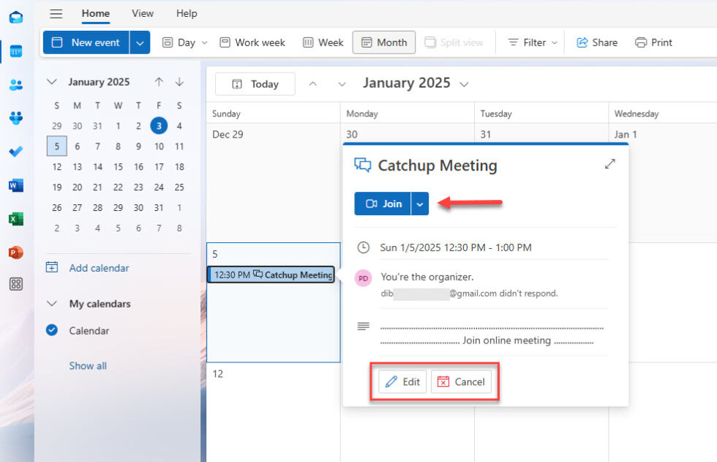717x462 pixels.
Task: Select the Calendar icon in the sidebar
Action: tap(16, 51)
